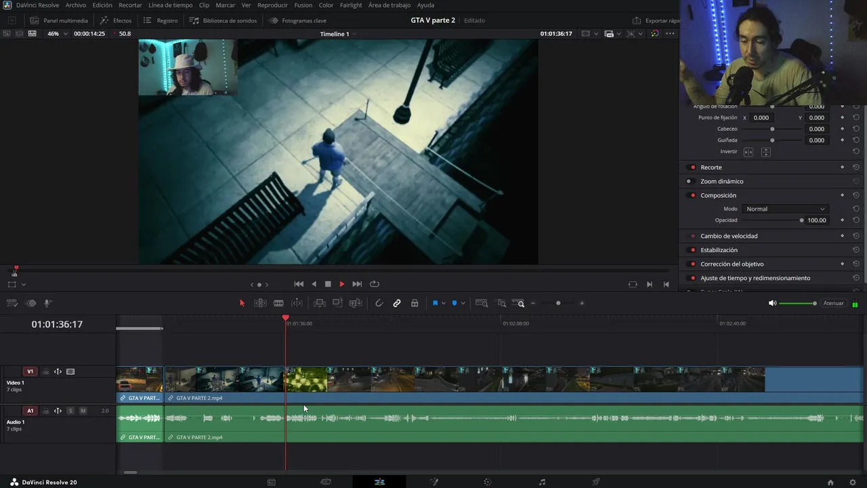Click the timeline zoom-out minus button
The height and width of the screenshot is (488, 867).
click(x=533, y=303)
